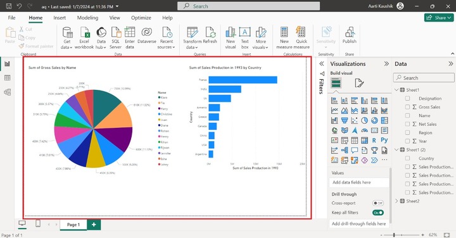Open the Get data button
The width and height of the screenshot is (456, 238).
click(67, 38)
